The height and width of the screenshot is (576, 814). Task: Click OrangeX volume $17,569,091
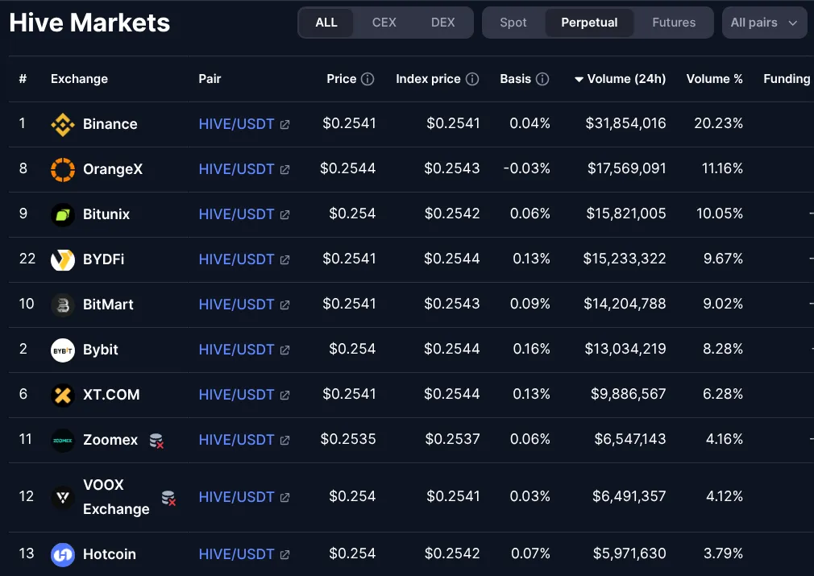tap(626, 168)
